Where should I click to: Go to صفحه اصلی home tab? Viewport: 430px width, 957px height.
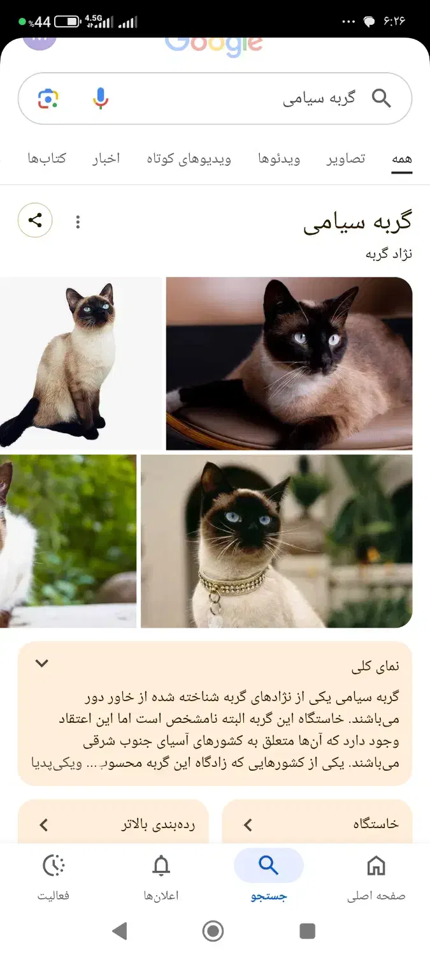coord(376,877)
